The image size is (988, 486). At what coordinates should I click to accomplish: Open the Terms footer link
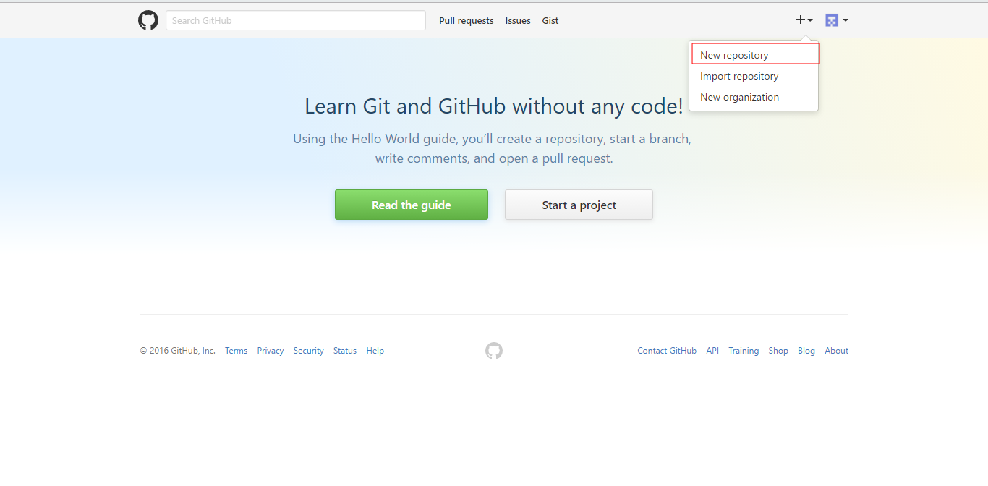pos(236,351)
